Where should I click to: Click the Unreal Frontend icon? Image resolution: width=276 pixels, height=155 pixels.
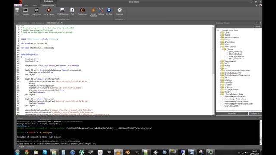(93, 10)
